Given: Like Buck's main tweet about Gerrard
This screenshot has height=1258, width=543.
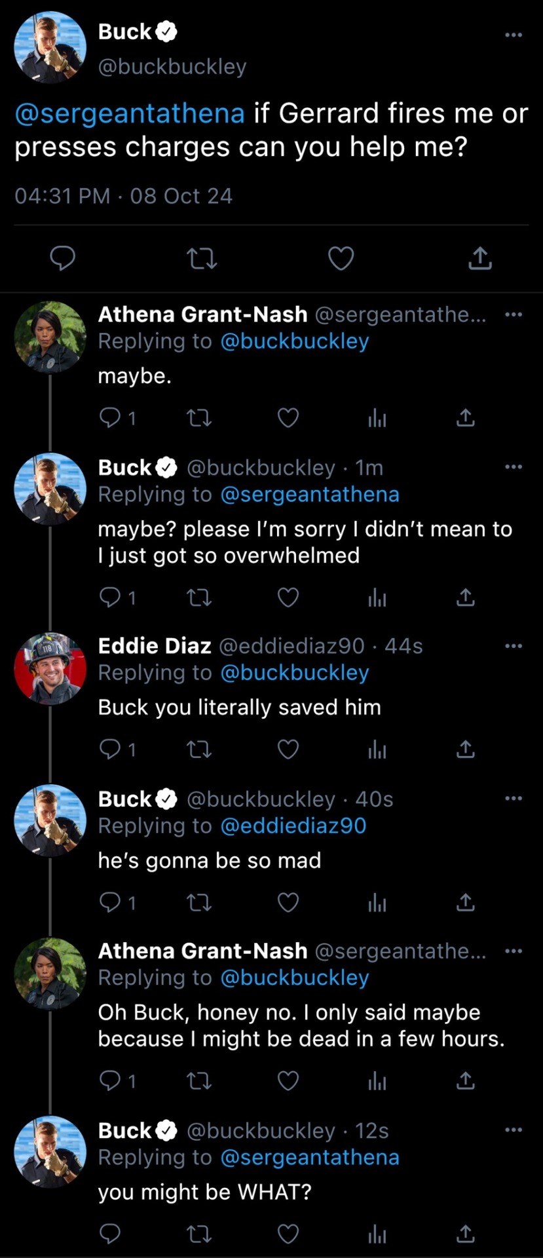Looking at the screenshot, I should tap(341, 258).
